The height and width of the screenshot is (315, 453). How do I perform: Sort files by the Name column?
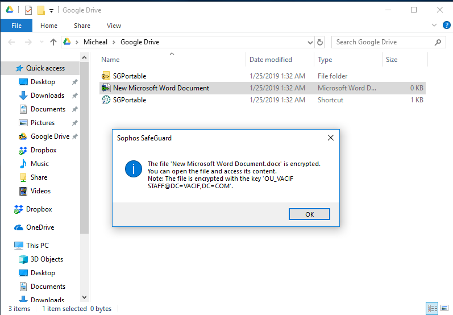coord(172,60)
